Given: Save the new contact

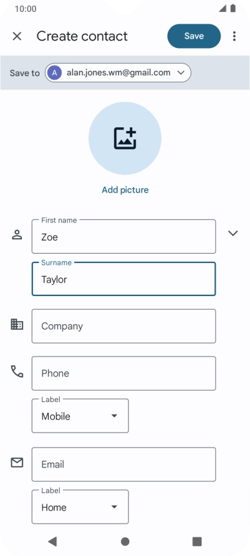Looking at the screenshot, I should [194, 36].
